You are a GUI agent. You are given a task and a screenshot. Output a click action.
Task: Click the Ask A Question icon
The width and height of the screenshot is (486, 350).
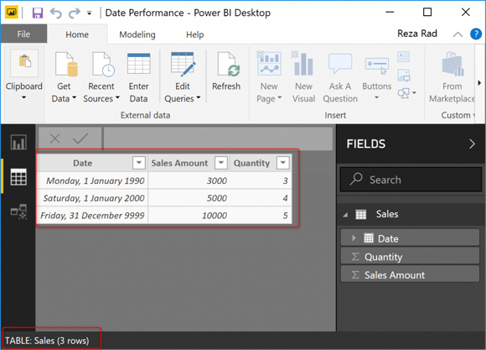coord(340,64)
